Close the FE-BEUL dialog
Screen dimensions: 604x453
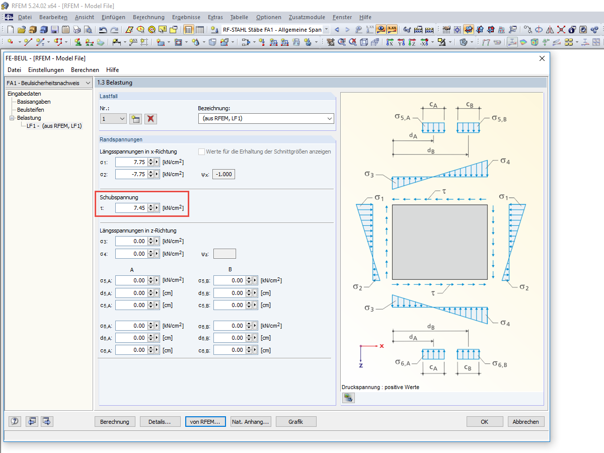[542, 58]
